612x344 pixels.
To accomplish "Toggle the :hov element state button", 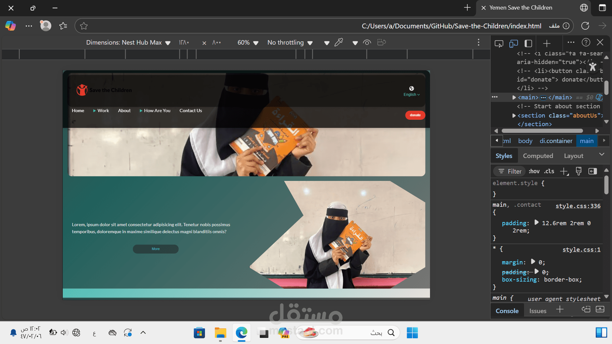I will [534, 171].
